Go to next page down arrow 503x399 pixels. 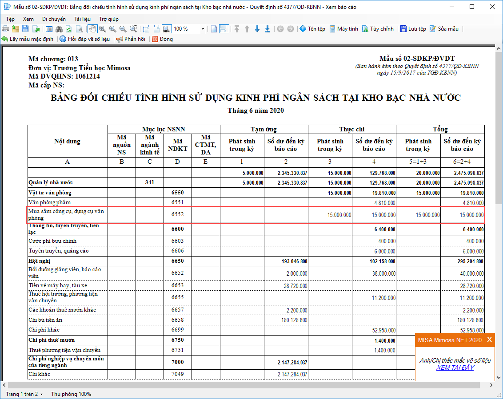pyautogui.click(x=257, y=29)
